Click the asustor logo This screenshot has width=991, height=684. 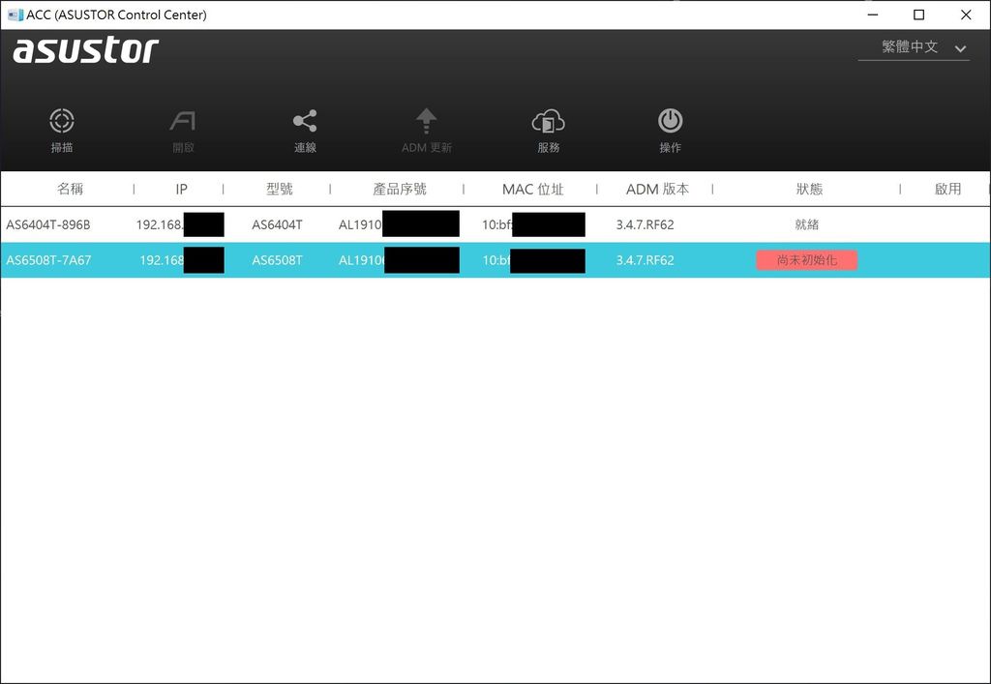(x=86, y=50)
